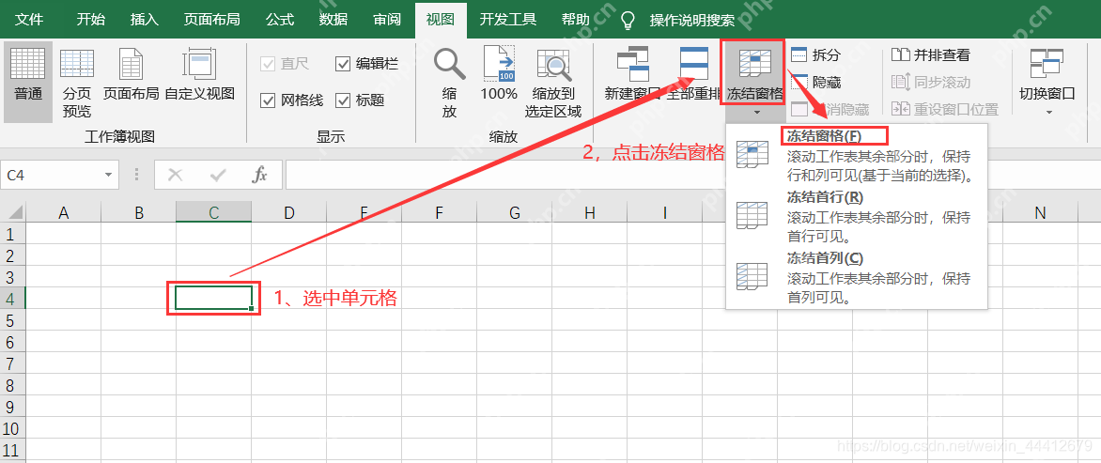1101x463 pixels.
Task: Select row 10 header
Action: pos(12,428)
